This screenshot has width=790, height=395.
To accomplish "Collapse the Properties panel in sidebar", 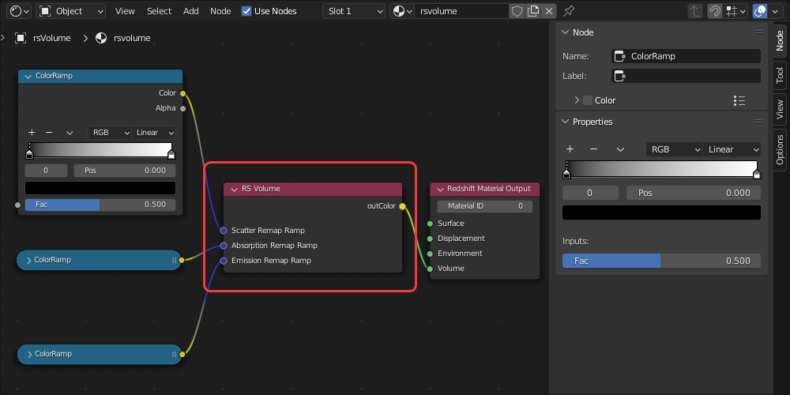I will (565, 122).
